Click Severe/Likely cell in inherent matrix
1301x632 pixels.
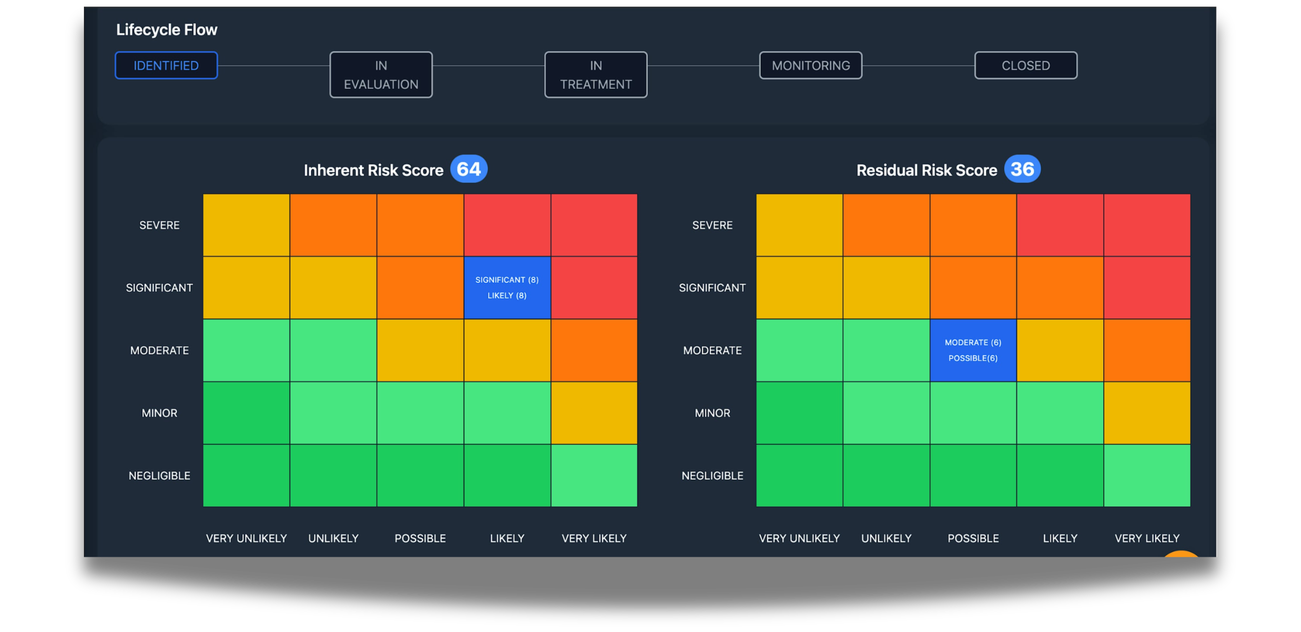[507, 225]
